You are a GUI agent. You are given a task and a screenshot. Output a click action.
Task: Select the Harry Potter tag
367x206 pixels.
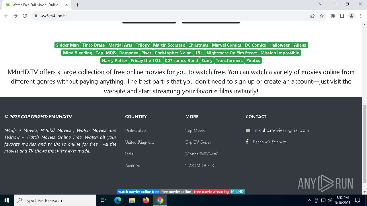tap(115, 61)
